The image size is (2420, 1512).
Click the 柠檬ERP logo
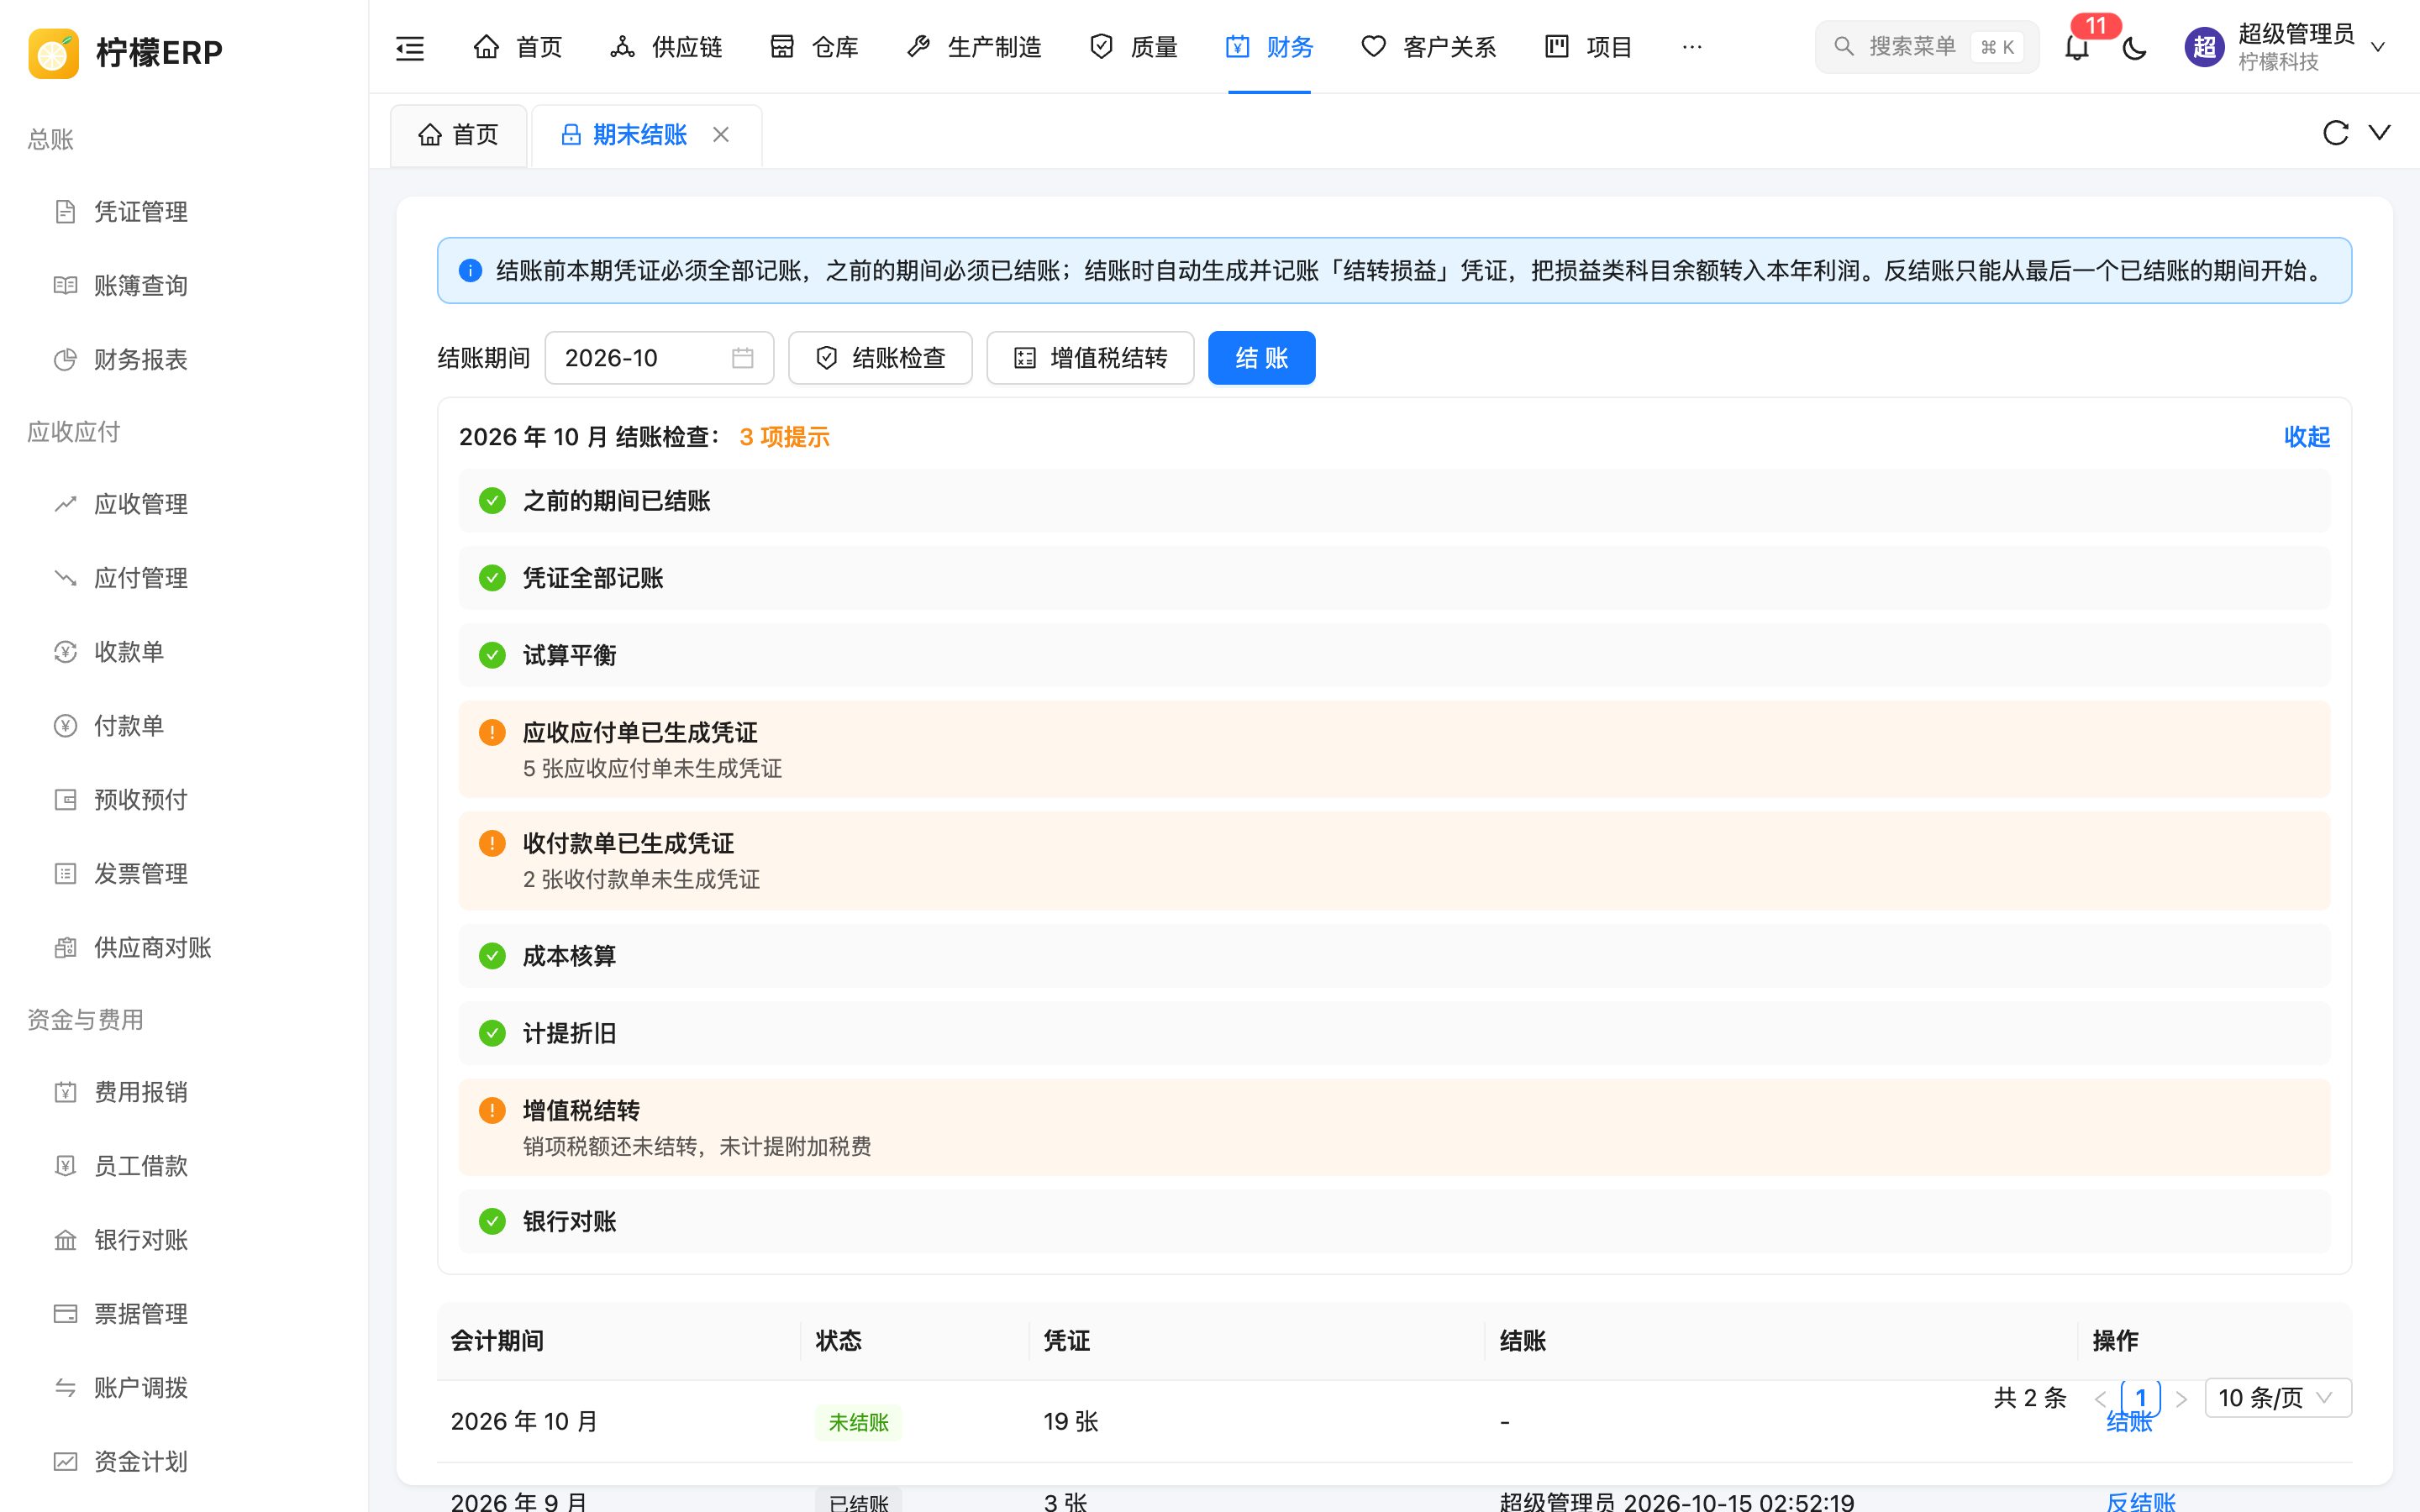pos(126,52)
